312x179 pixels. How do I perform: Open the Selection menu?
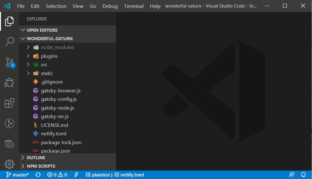(56, 6)
